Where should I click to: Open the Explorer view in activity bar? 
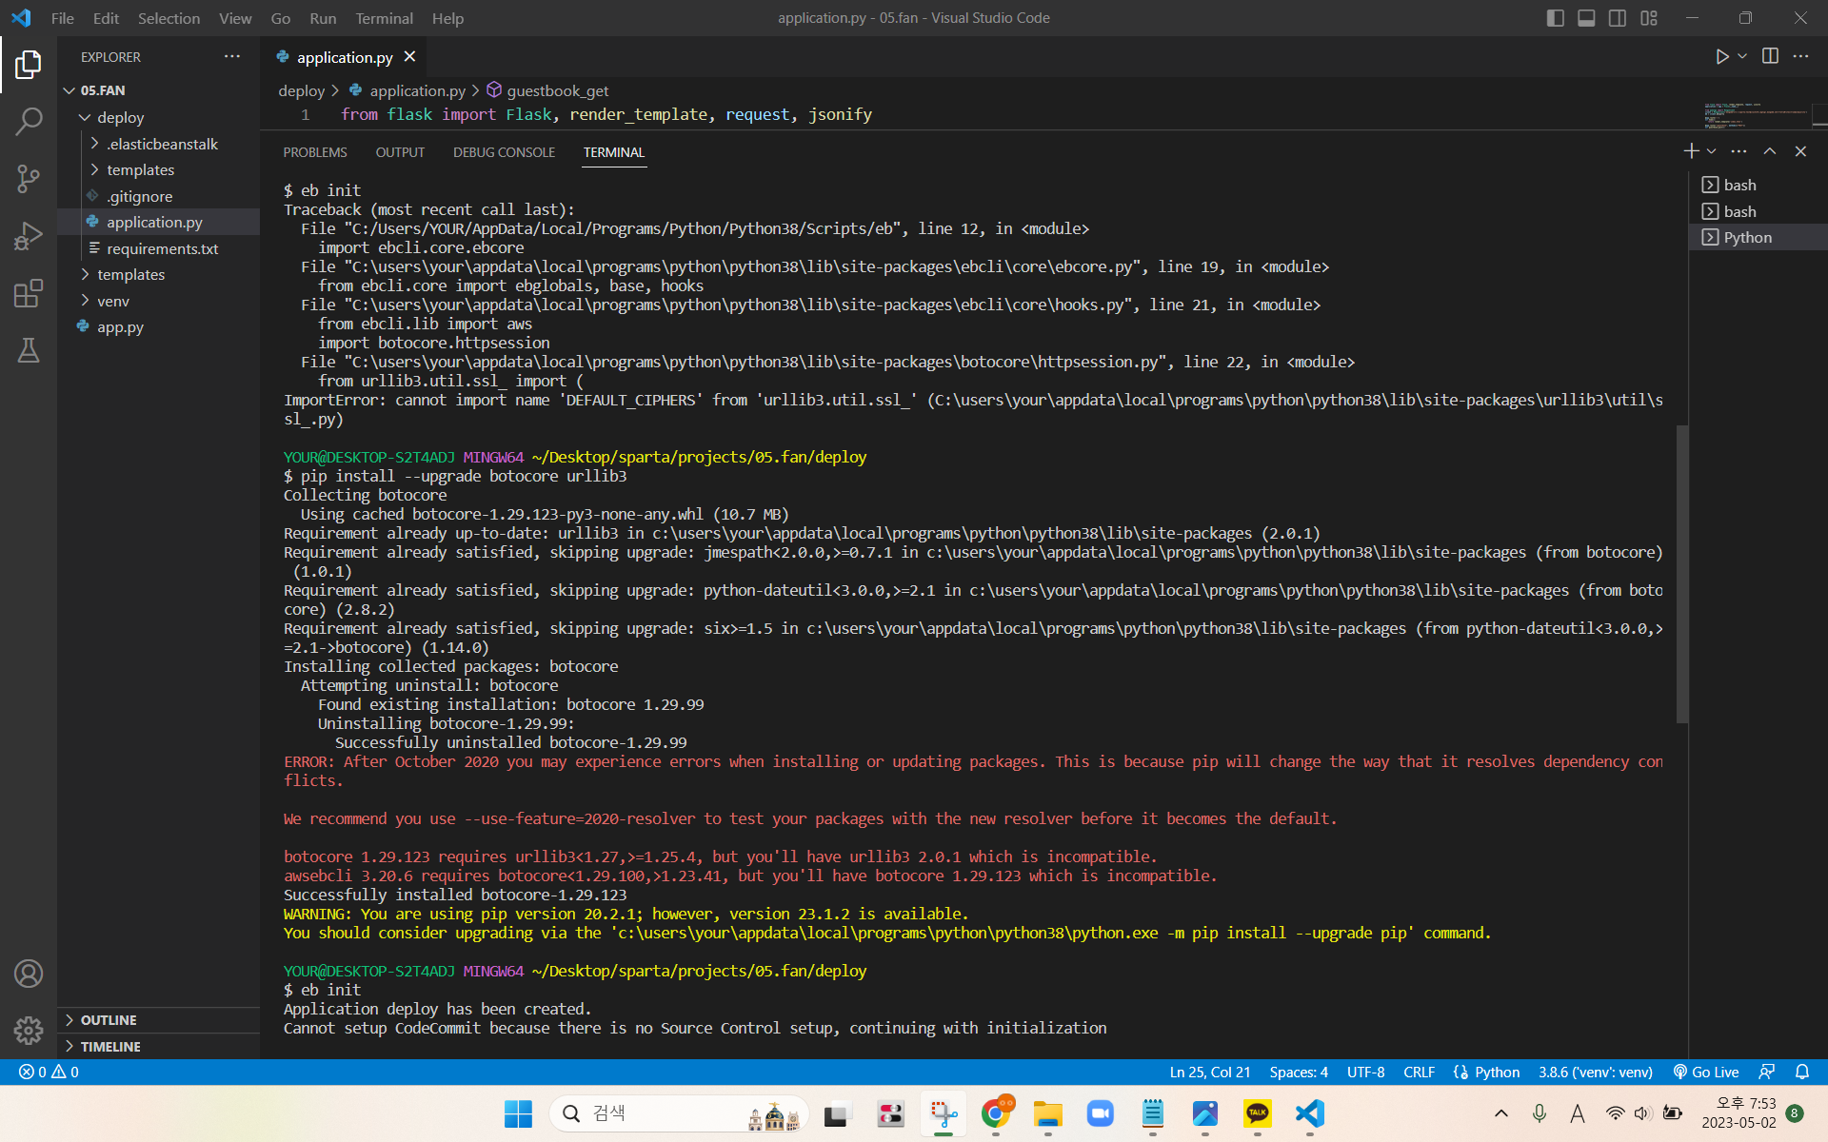point(29,65)
